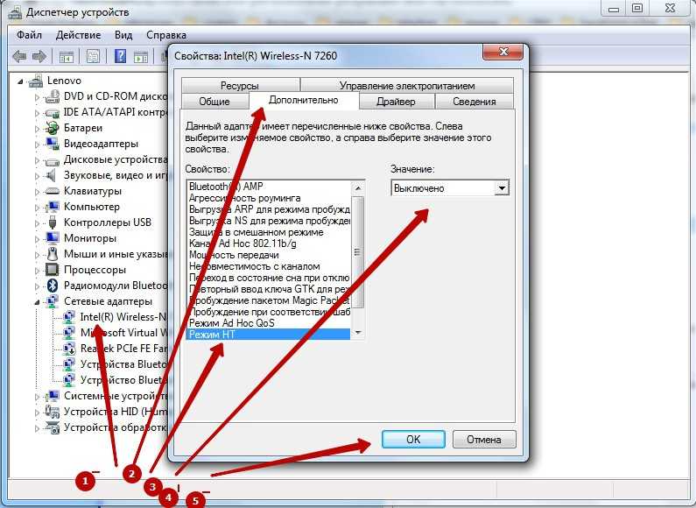Image resolution: width=696 pixels, height=508 pixels.
Task: Click the monitor icon for Мониторы
Action: point(53,238)
